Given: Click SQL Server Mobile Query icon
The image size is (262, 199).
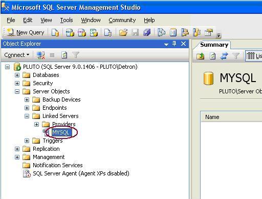Looking at the screenshot, I should (108, 32).
